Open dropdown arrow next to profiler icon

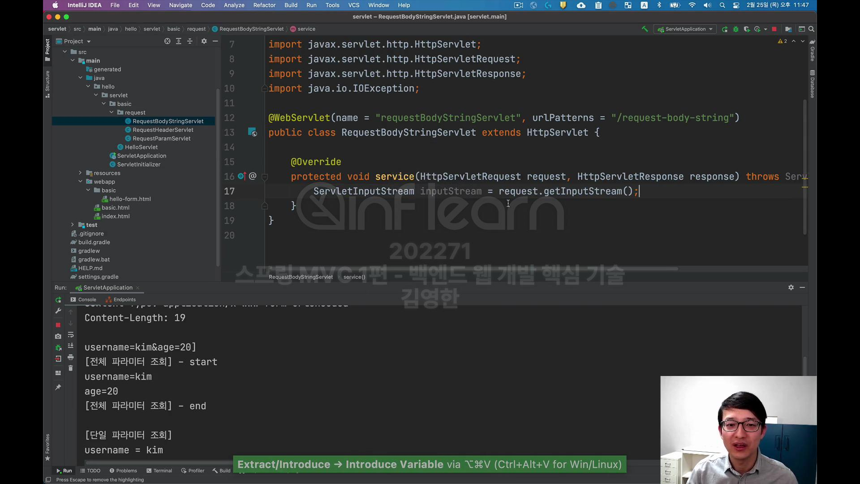(x=765, y=29)
